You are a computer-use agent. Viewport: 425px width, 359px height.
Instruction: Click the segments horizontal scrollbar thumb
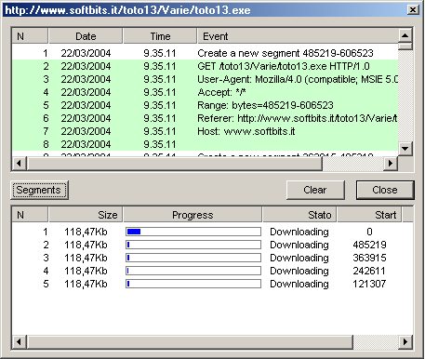click(x=190, y=342)
